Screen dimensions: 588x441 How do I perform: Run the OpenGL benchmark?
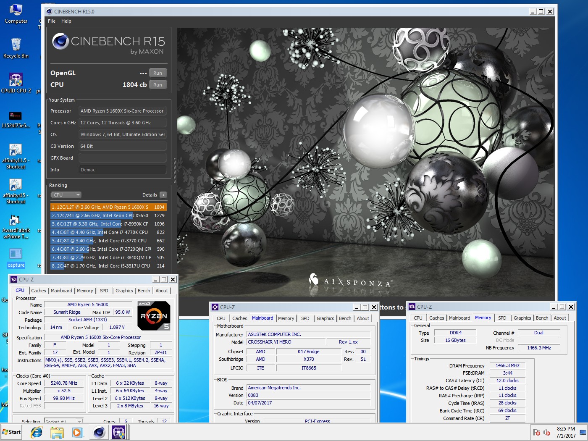click(157, 73)
